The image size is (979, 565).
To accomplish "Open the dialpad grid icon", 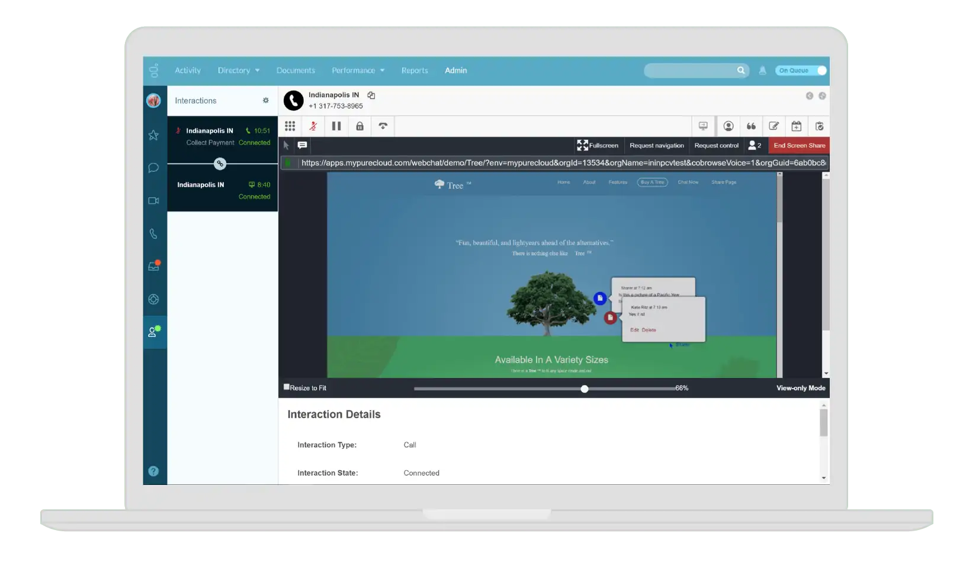I will [290, 126].
